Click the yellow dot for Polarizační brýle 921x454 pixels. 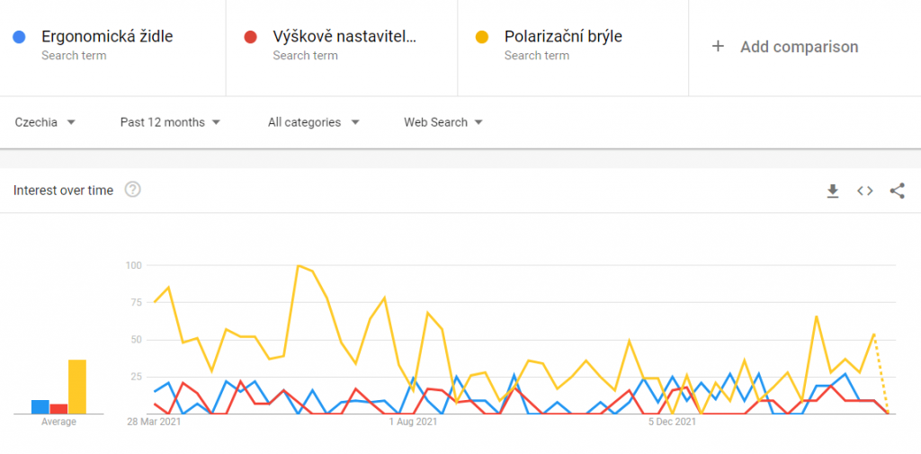pos(482,37)
